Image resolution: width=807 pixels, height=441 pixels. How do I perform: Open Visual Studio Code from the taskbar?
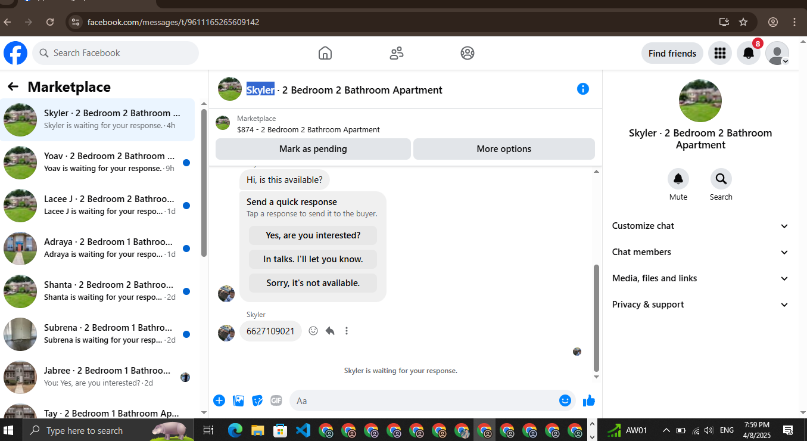pyautogui.click(x=303, y=430)
